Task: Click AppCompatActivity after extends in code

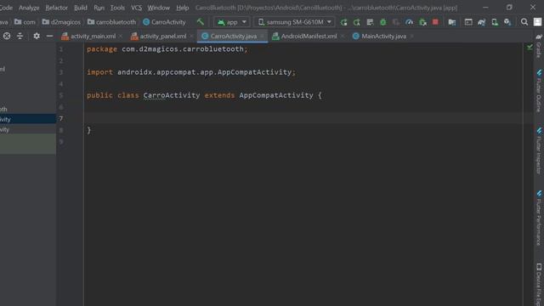Action: 276,95
